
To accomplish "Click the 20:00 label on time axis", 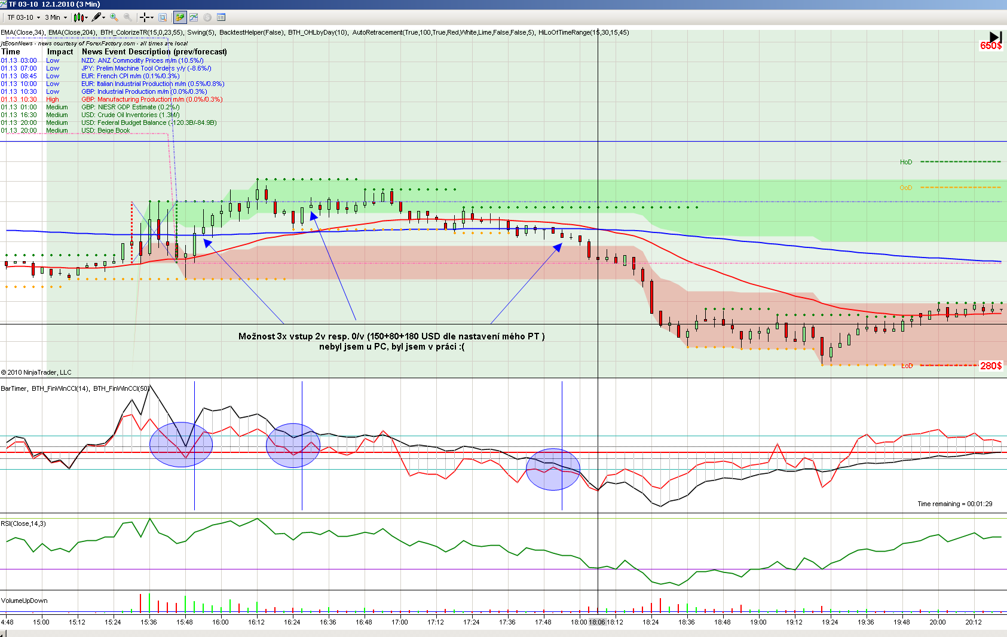I will pyautogui.click(x=938, y=622).
